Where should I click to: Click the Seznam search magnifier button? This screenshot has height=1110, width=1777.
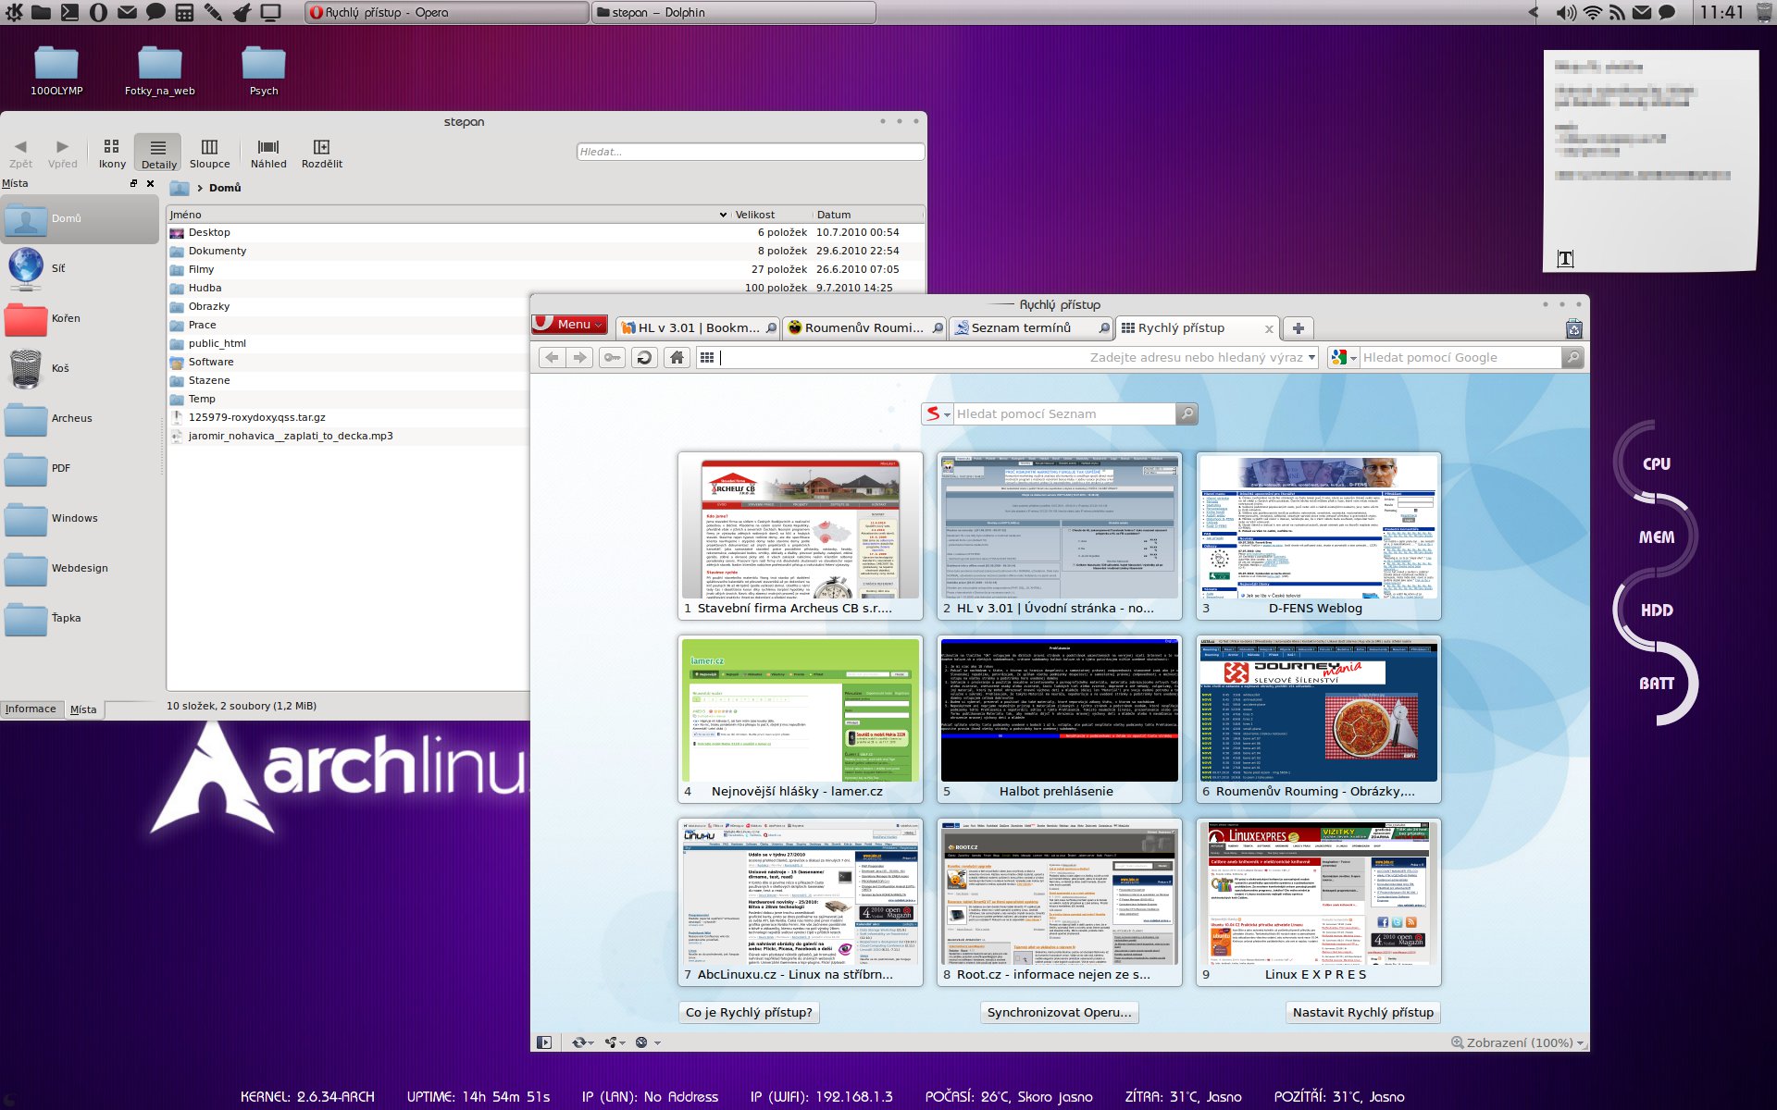tap(1187, 414)
